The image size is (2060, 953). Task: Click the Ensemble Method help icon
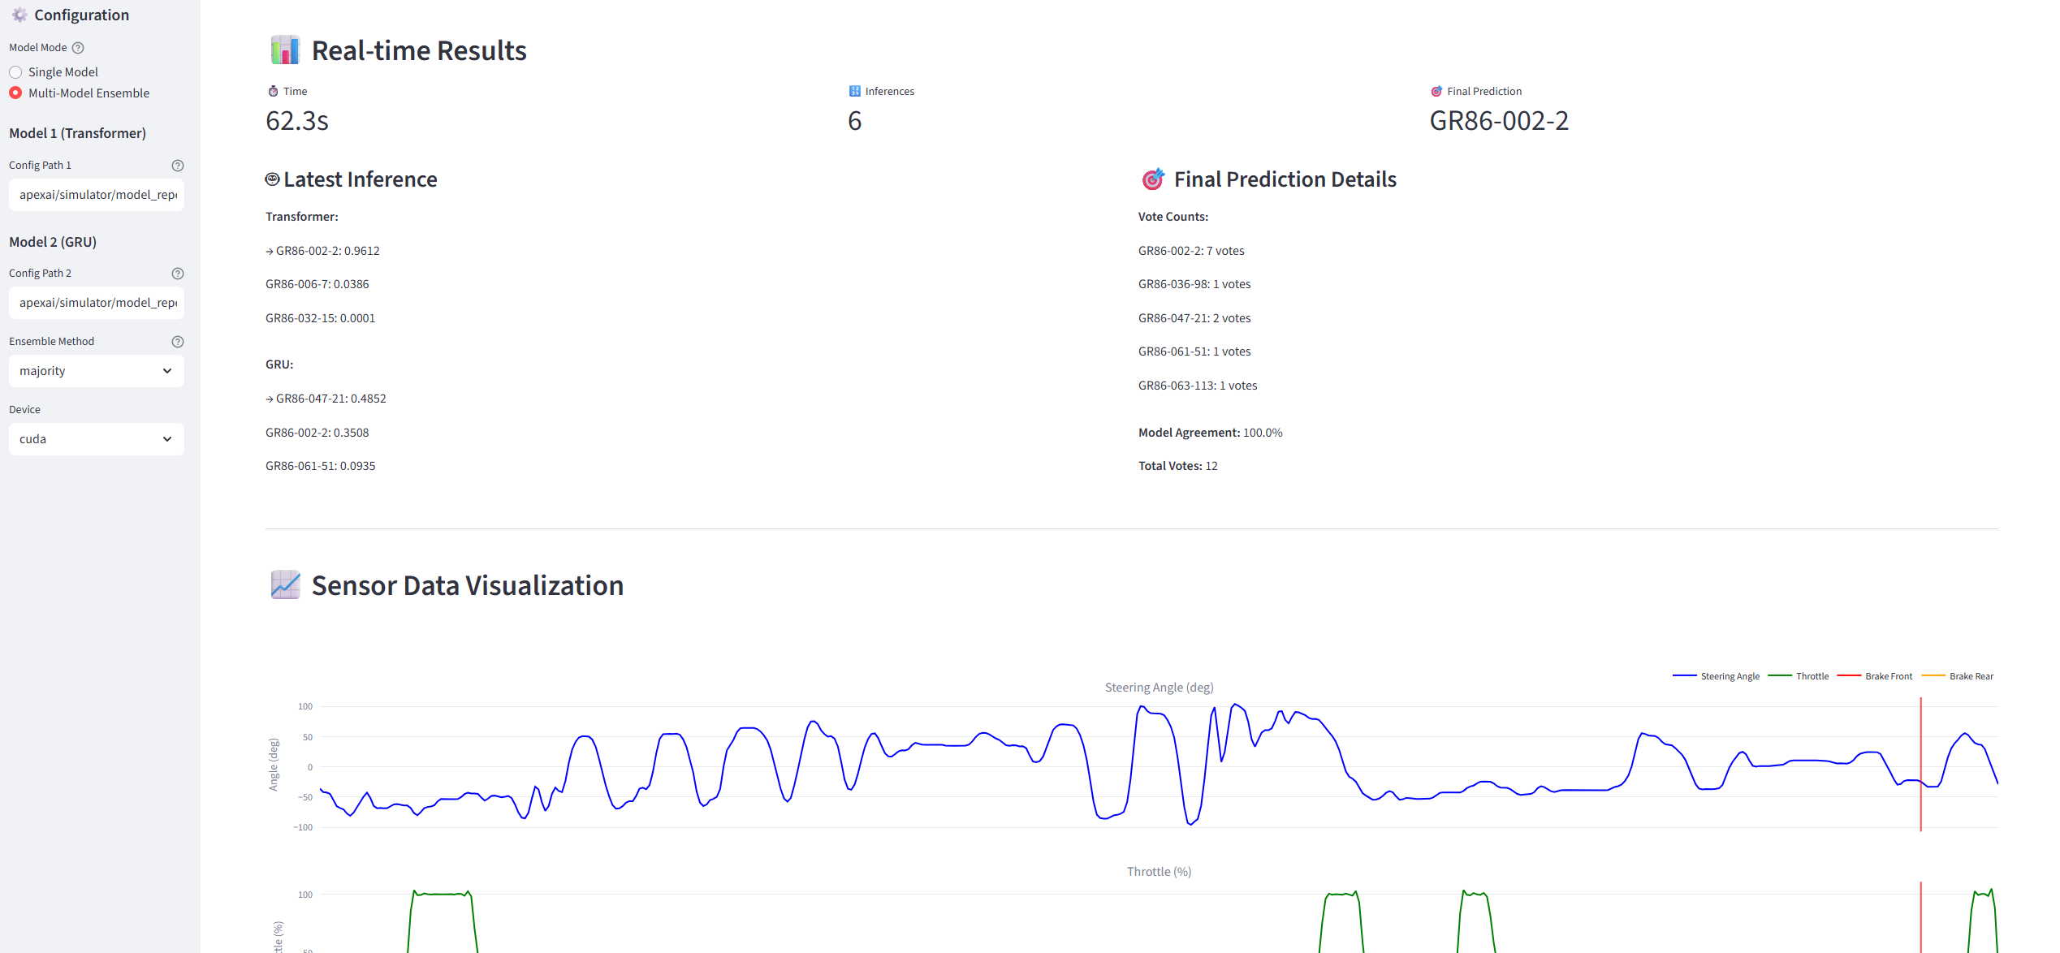pyautogui.click(x=178, y=342)
